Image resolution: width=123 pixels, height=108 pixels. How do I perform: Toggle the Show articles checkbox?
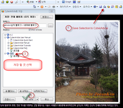29,30
